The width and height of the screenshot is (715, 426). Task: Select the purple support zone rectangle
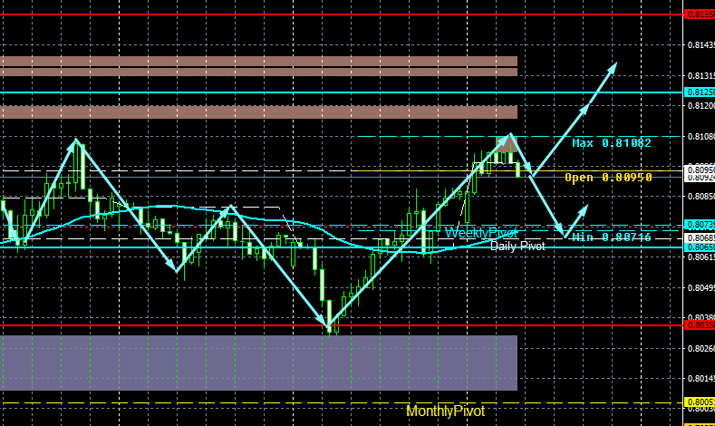click(258, 363)
